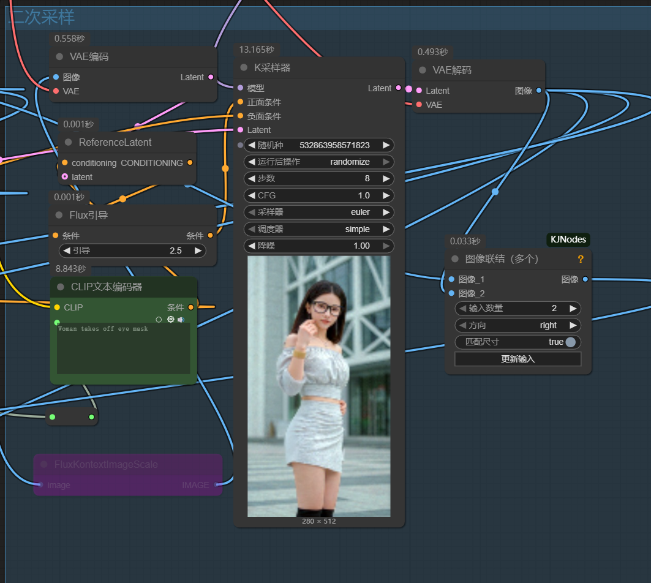Screen dimensions: 651x583
Task: Collapse the Flux引导 node via its title dot
Action: pos(59,215)
